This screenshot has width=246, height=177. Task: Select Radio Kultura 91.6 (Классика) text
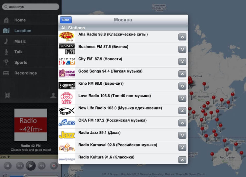pyautogui.click(x=106, y=157)
